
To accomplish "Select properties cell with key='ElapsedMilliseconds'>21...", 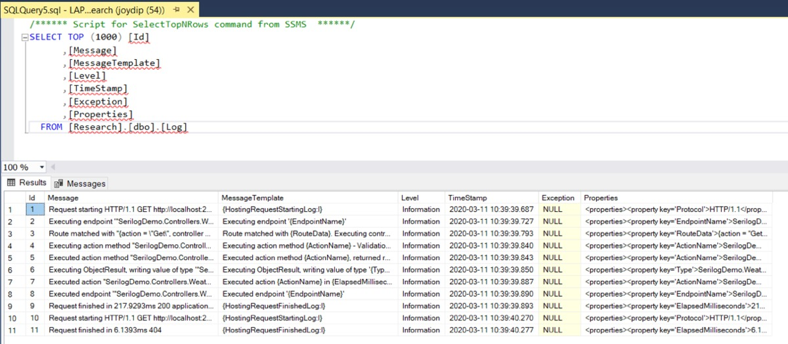I will (676, 306).
